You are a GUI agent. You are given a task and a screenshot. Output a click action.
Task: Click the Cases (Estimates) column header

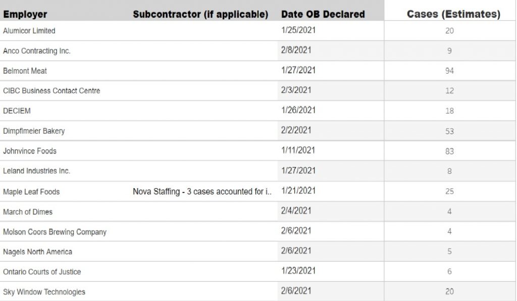tap(453, 14)
